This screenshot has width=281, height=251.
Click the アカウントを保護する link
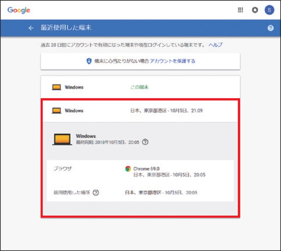coord(172,61)
